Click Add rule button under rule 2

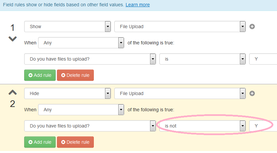(40, 142)
